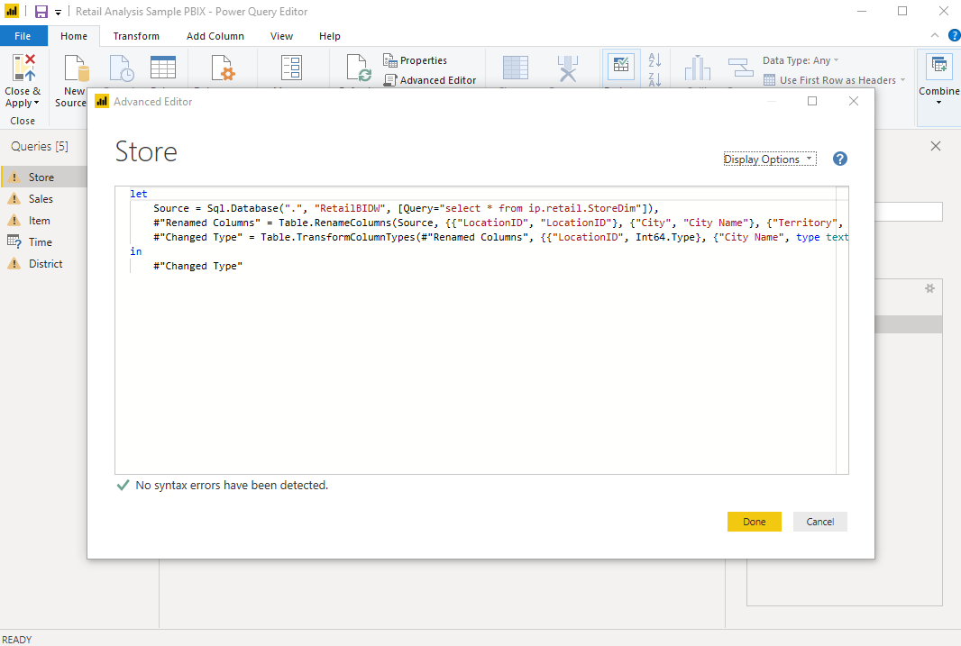The width and height of the screenshot is (961, 646).
Task: Select the Store query
Action: coord(43,177)
